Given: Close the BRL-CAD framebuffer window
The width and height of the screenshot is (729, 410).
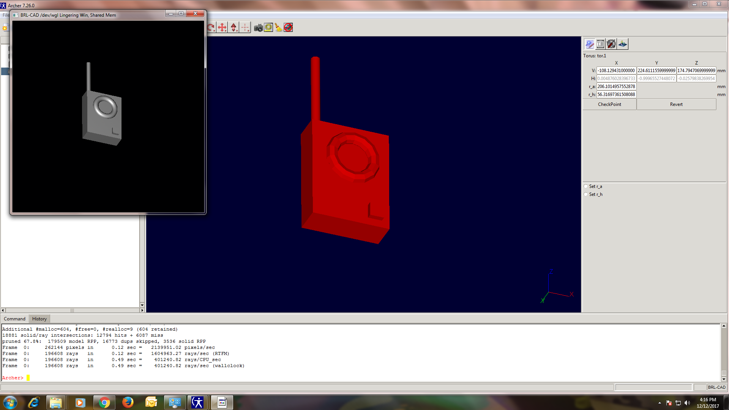Looking at the screenshot, I should coord(196,14).
